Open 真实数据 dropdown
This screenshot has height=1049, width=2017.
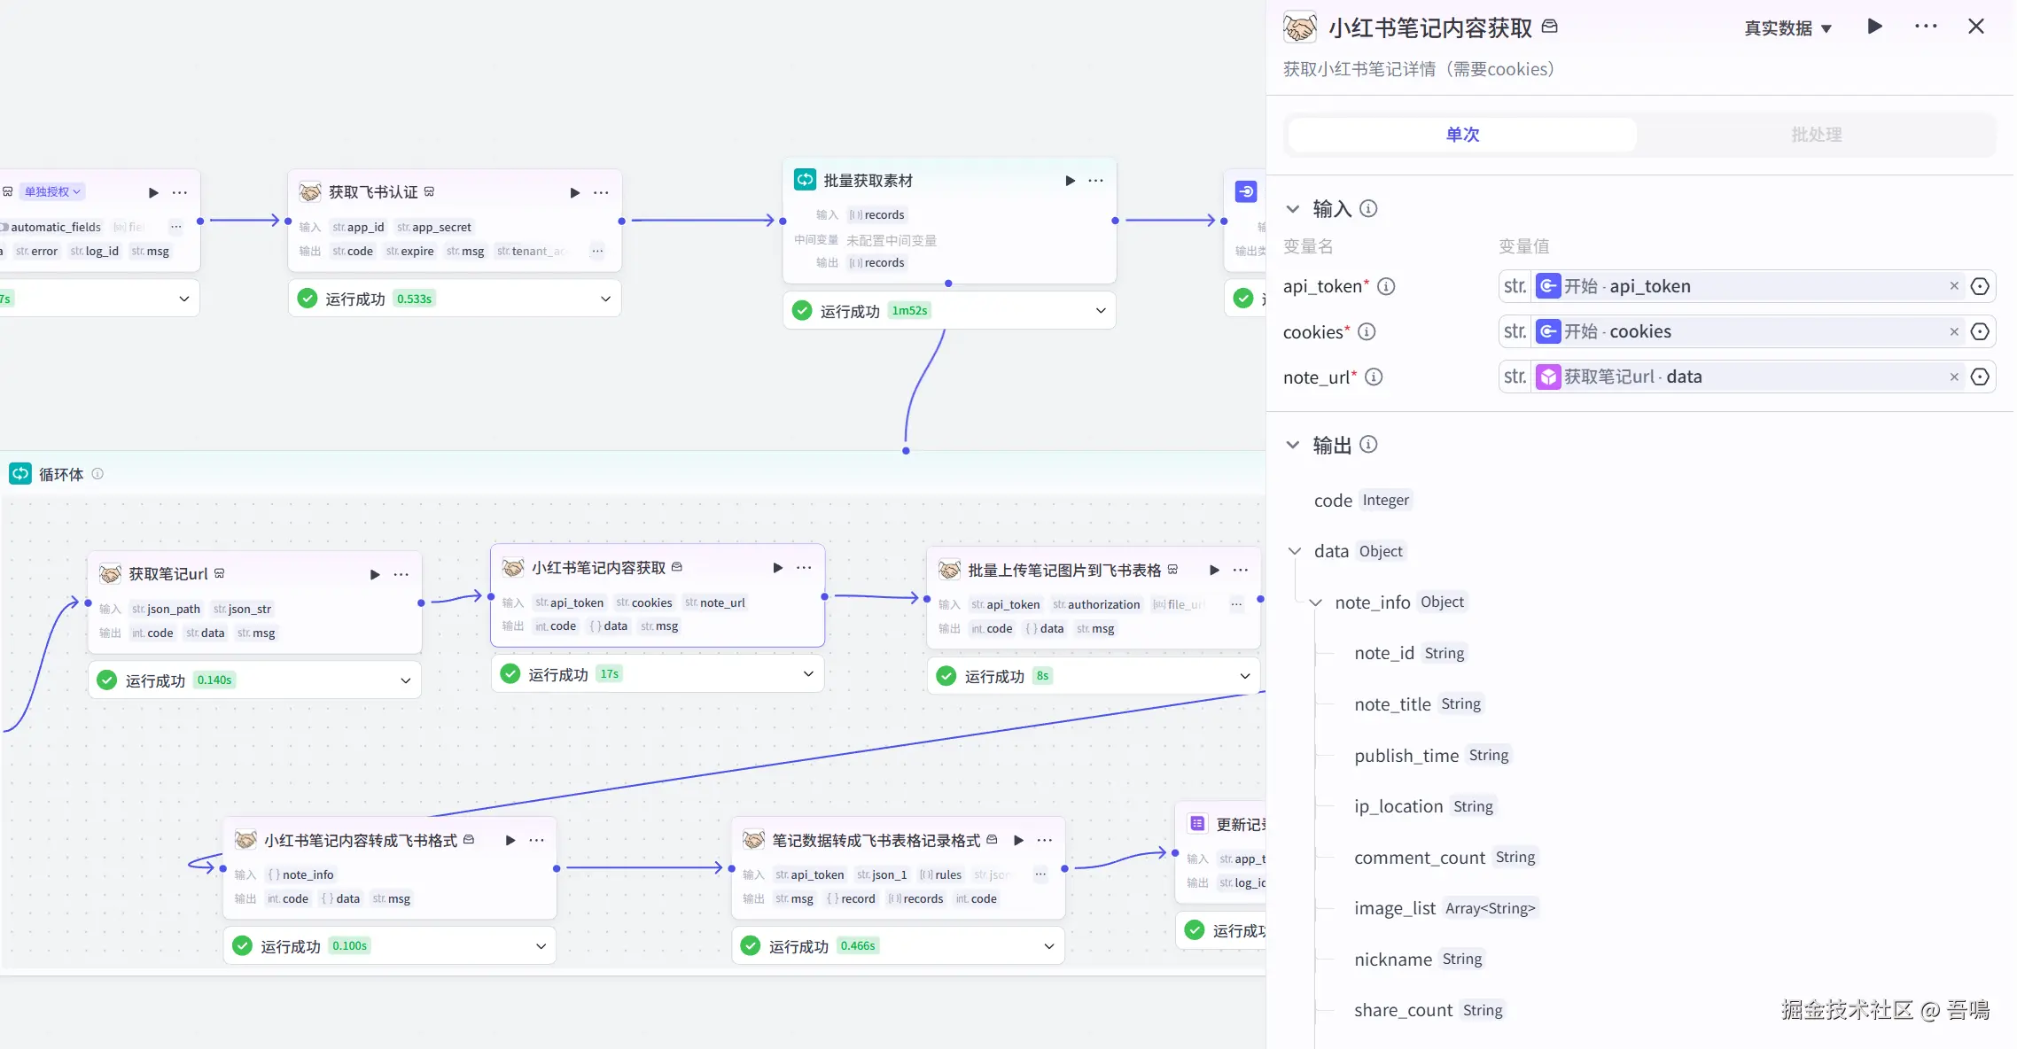pyautogui.click(x=1787, y=28)
